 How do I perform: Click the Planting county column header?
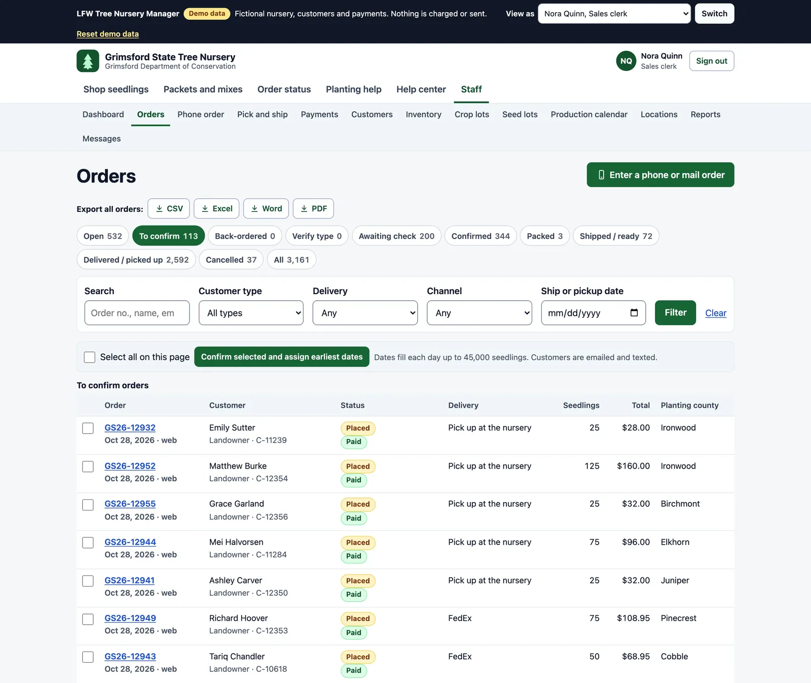point(689,405)
